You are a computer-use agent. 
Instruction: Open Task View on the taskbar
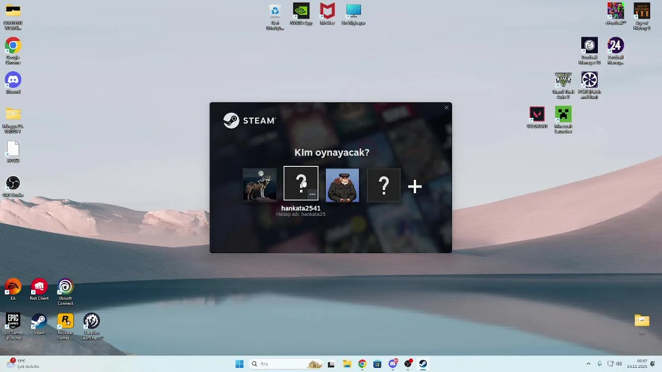pos(331,364)
